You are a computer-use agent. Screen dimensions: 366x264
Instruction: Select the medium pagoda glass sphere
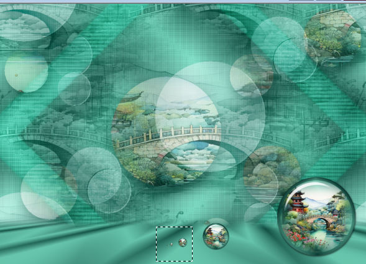(216, 236)
